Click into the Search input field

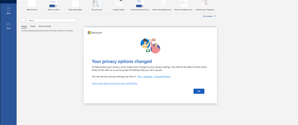coord(49,20)
